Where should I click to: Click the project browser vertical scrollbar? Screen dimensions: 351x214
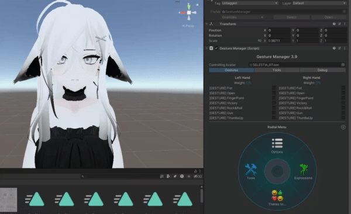pyautogui.click(x=201, y=195)
